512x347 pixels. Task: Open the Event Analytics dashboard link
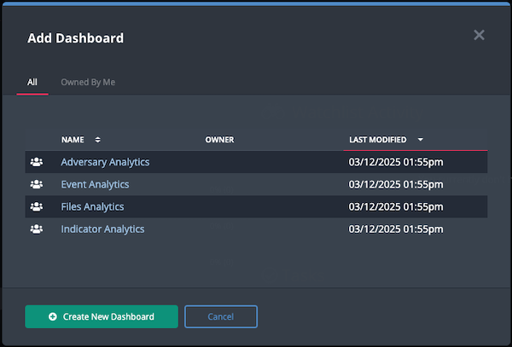click(95, 185)
